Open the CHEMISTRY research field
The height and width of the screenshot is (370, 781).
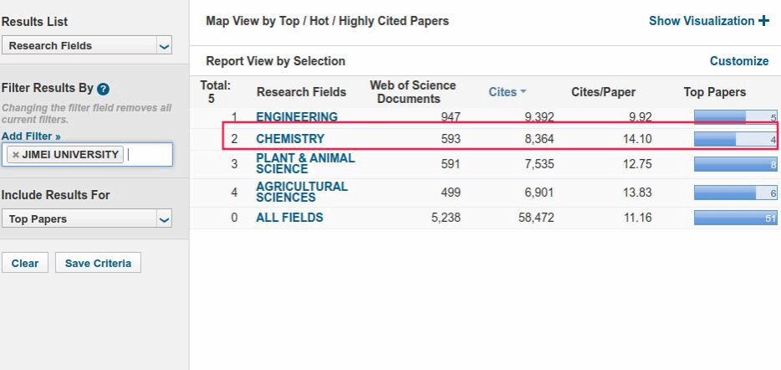290,139
